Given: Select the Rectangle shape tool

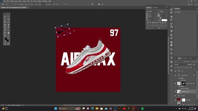Looking at the screenshot, I should pyautogui.click(x=5, y=33).
